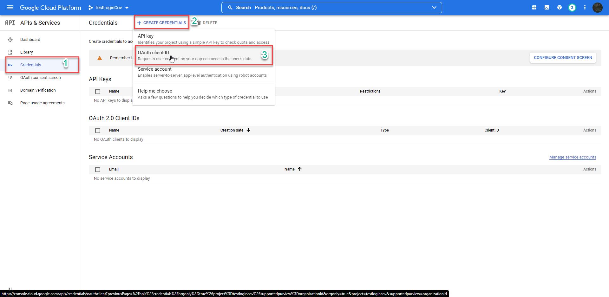The width and height of the screenshot is (609, 297).
Task: Click the DELETE button
Action: click(207, 23)
